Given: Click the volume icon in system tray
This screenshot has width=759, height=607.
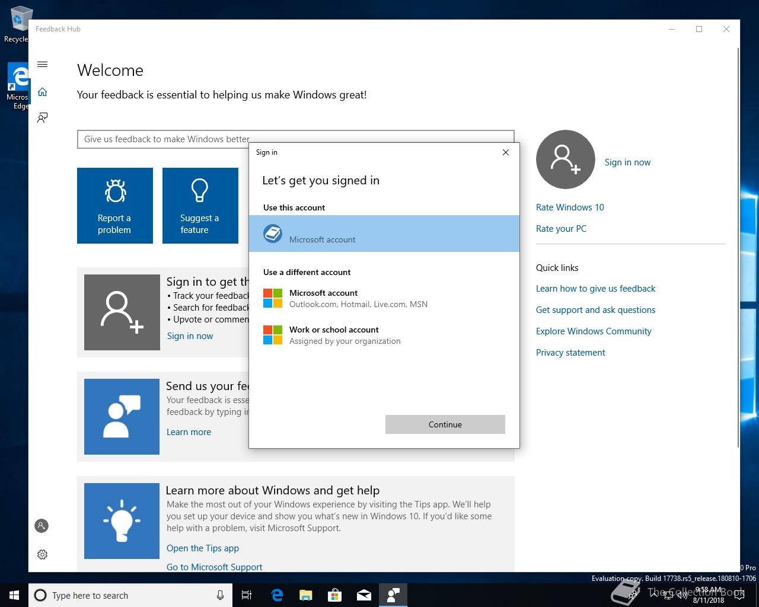Looking at the screenshot, I should (x=682, y=596).
